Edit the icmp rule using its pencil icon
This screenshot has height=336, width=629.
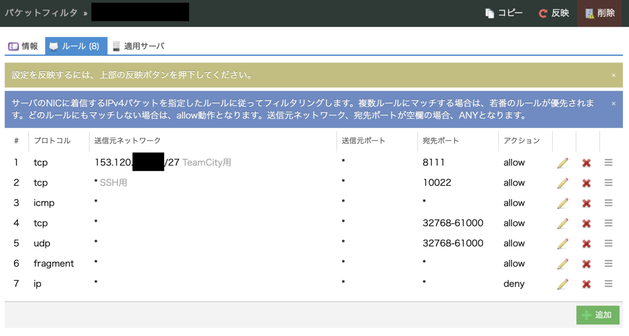pyautogui.click(x=563, y=203)
